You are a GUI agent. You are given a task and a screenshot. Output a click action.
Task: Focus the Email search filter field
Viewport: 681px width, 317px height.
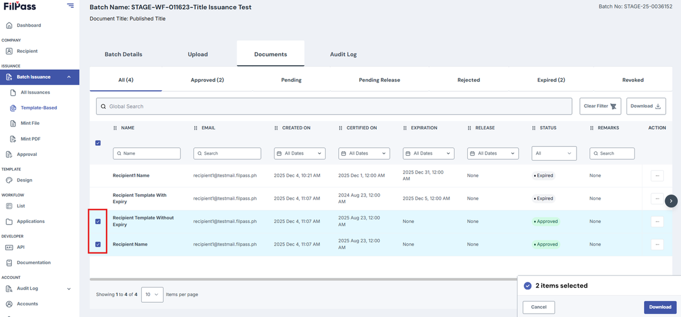[x=227, y=153]
